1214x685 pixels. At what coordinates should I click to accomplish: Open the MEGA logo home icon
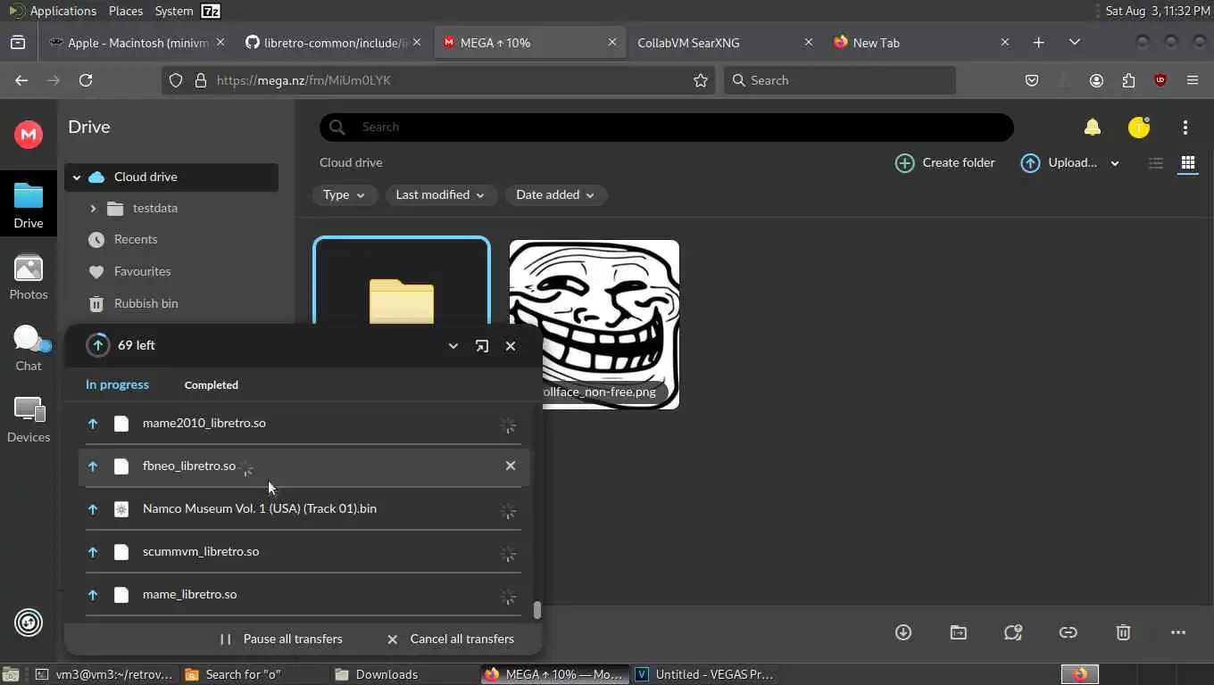point(29,134)
